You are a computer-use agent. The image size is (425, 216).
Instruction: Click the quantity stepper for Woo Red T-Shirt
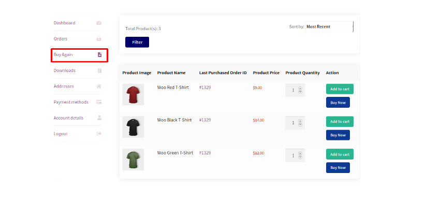coord(300,90)
